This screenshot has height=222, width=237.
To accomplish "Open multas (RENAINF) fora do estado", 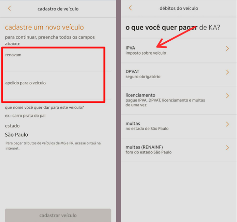I will 149,149.
